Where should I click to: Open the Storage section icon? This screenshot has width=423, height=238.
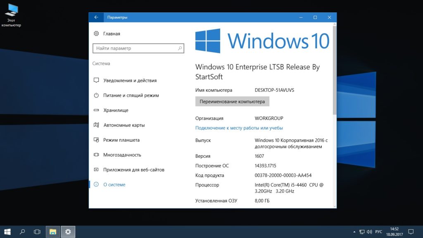tap(96, 110)
